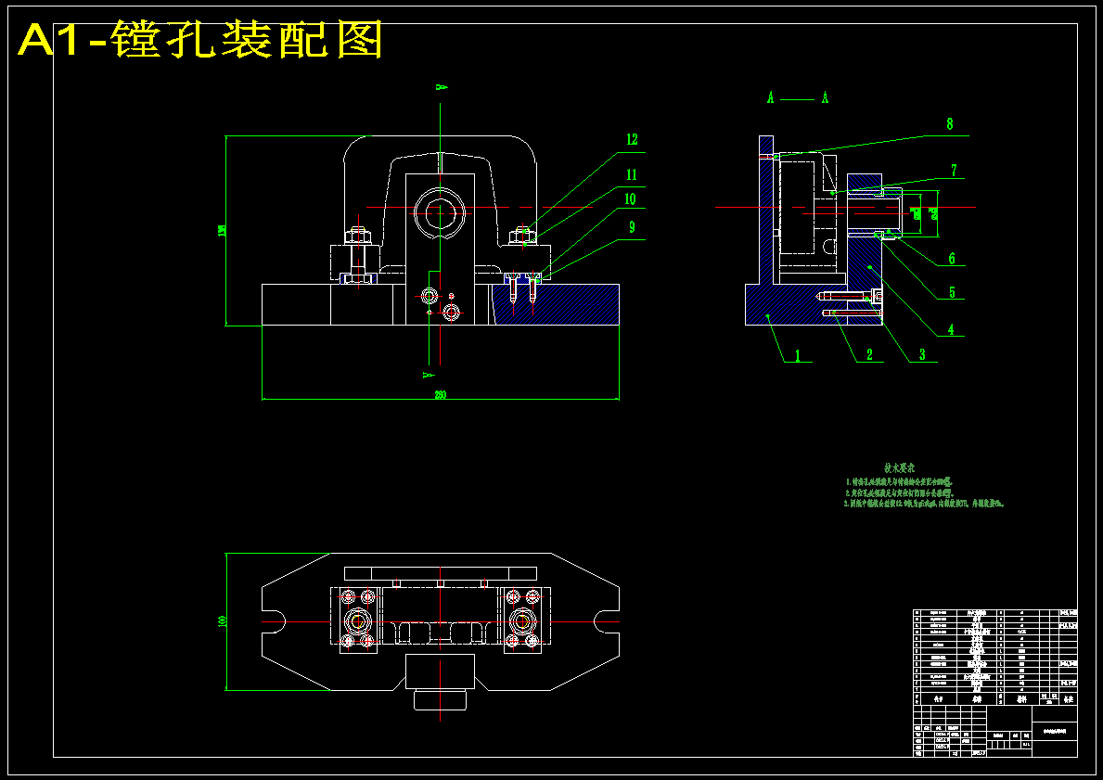
Task: Select part balloon number 5
Action: click(952, 292)
